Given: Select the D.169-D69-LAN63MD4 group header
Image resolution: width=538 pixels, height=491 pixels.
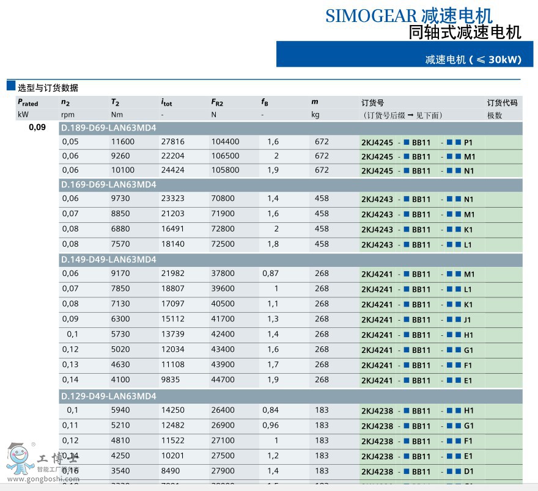Looking at the screenshot, I should pyautogui.click(x=108, y=184).
